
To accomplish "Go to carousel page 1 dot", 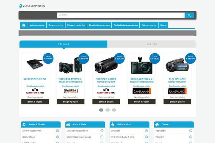I will coord(101,110).
